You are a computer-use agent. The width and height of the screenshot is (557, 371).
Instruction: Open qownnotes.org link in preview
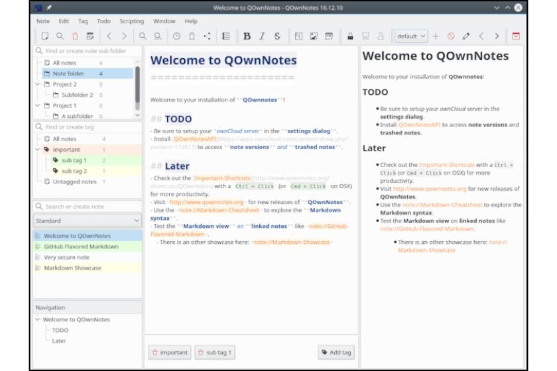coord(430,189)
